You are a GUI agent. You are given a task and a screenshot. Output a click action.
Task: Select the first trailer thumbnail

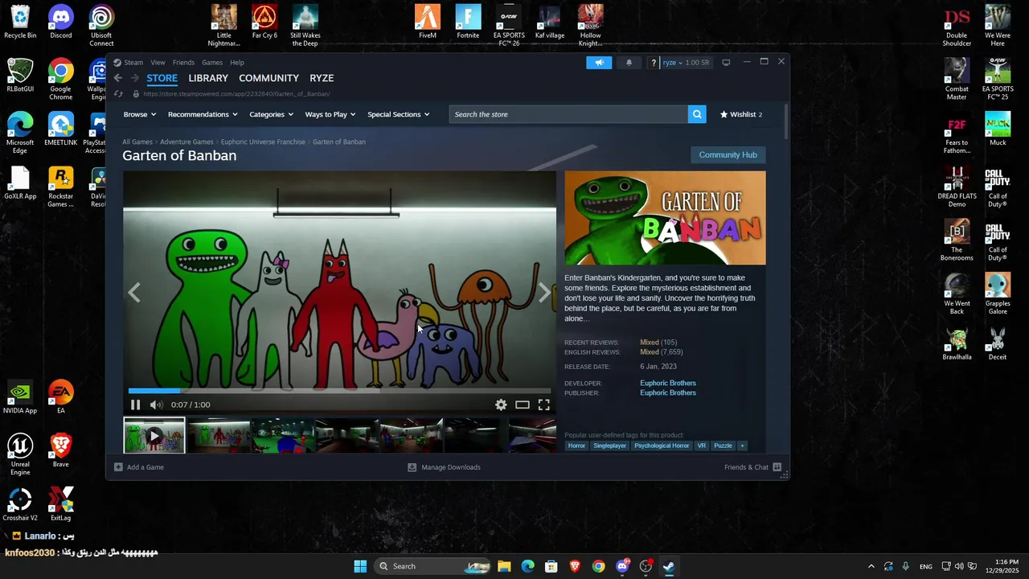[154, 436]
